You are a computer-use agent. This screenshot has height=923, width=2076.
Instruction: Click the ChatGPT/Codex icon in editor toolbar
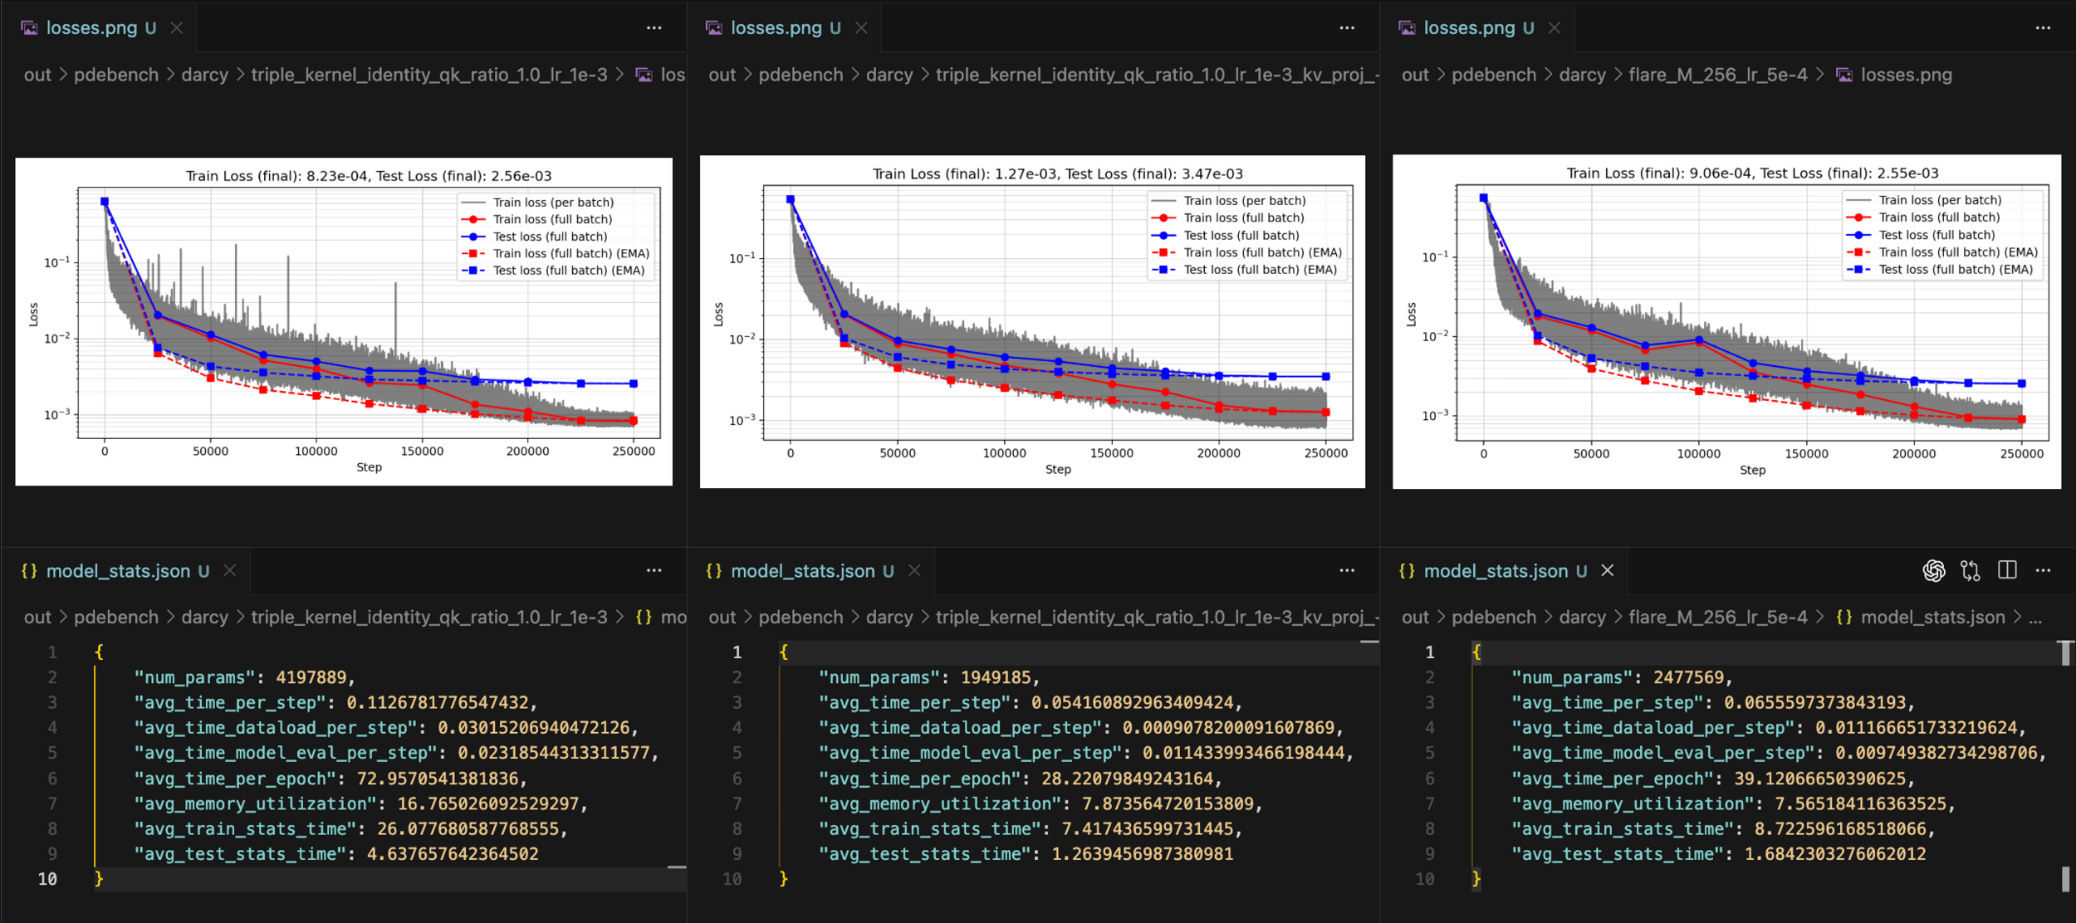click(x=1933, y=570)
